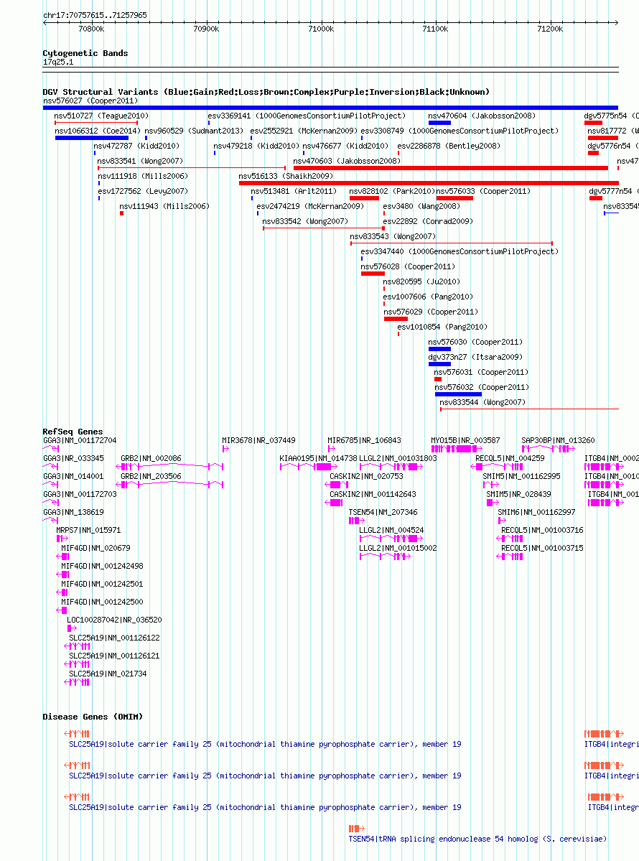Click the 70900k ruler tick label
Viewport: 639px width, 861px height.
pos(206,29)
